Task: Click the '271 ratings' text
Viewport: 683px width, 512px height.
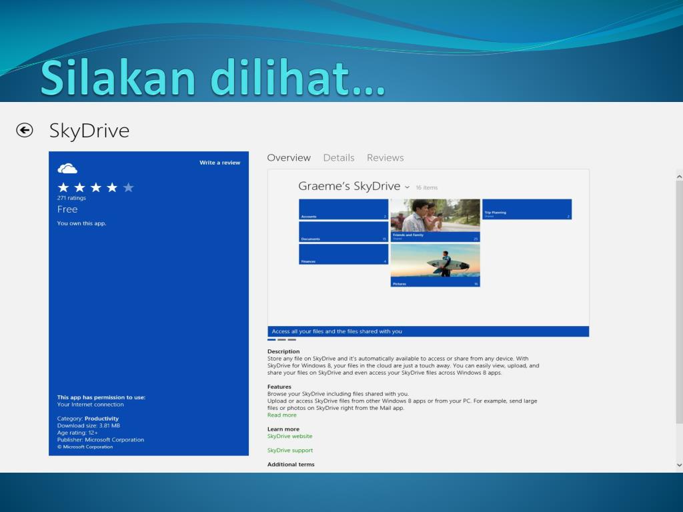Action: click(x=71, y=197)
